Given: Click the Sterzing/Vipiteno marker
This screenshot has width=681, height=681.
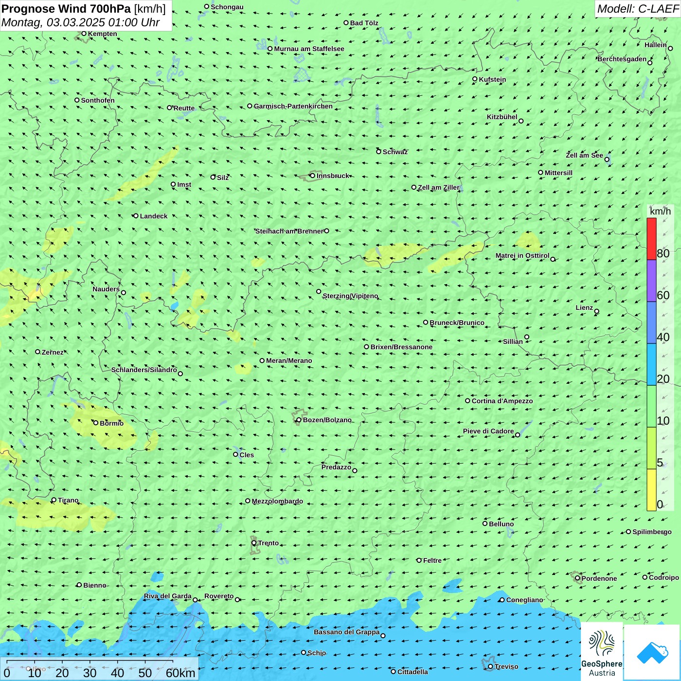Looking at the screenshot, I should [x=319, y=292].
